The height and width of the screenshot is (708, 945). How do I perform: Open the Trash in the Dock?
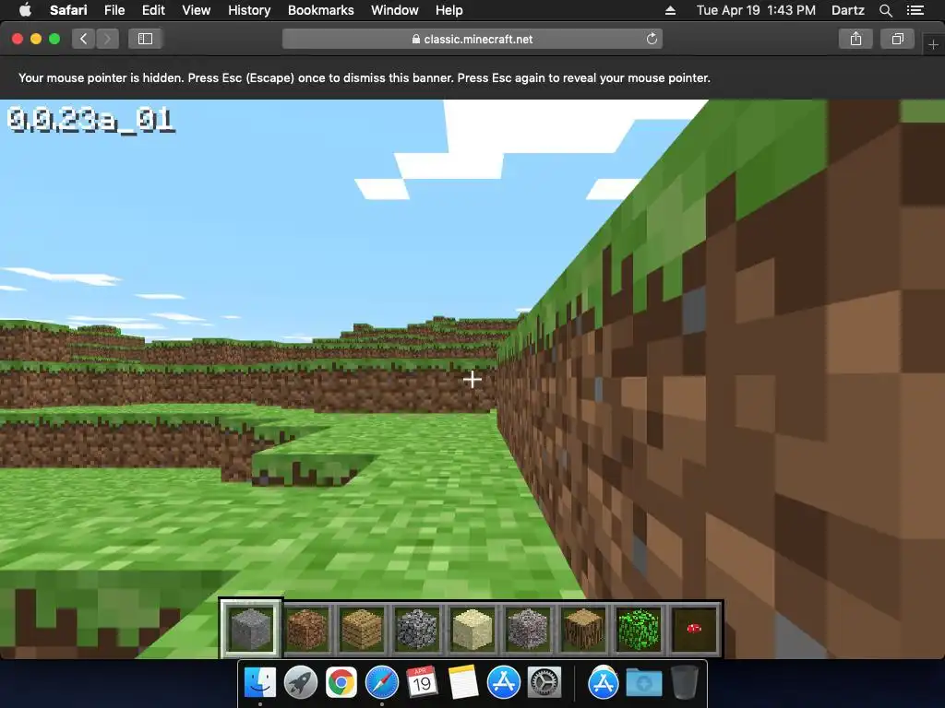pos(684,683)
